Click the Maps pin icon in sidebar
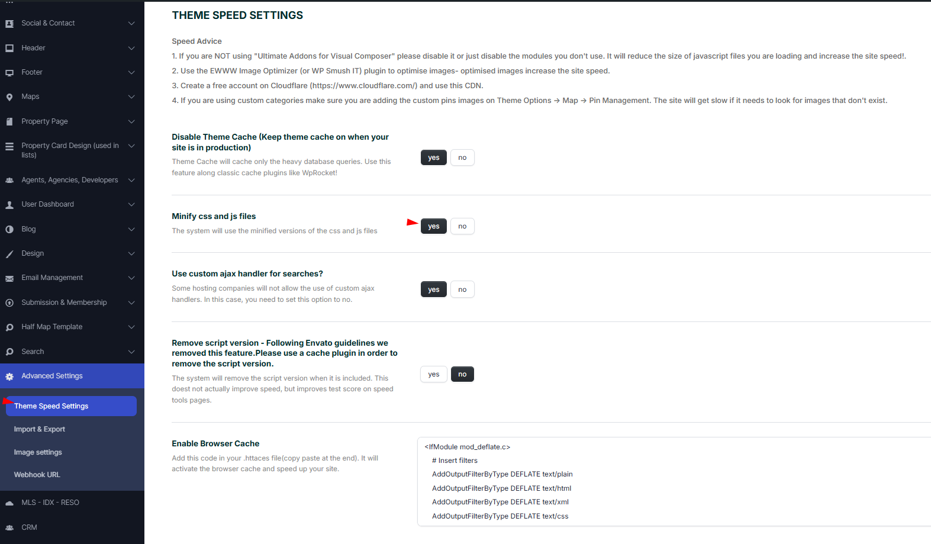This screenshot has height=544, width=931. [9, 97]
